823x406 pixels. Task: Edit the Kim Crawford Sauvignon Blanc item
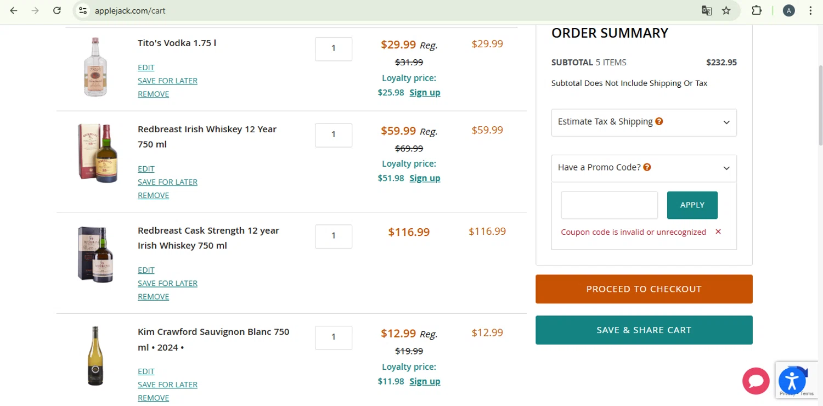(x=146, y=371)
